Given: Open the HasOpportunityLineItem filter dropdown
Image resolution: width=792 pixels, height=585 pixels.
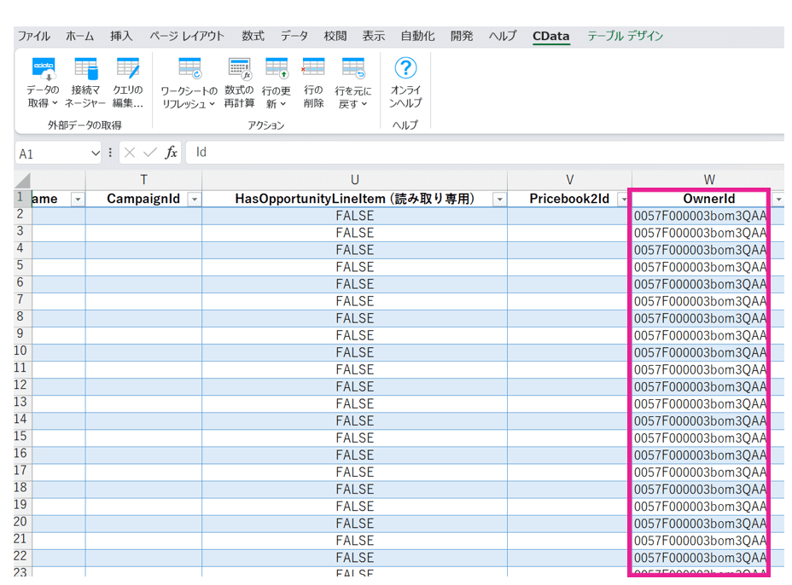Looking at the screenshot, I should (499, 200).
